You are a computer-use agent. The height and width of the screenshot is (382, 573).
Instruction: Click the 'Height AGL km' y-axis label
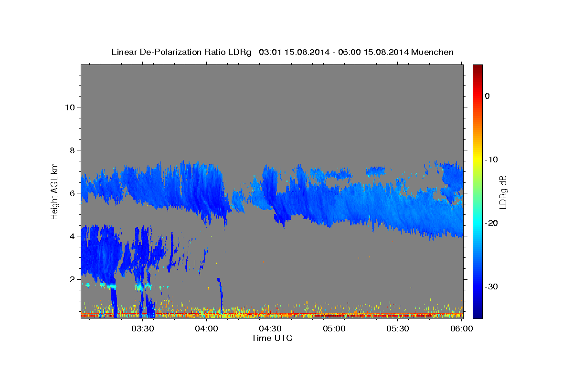54,191
